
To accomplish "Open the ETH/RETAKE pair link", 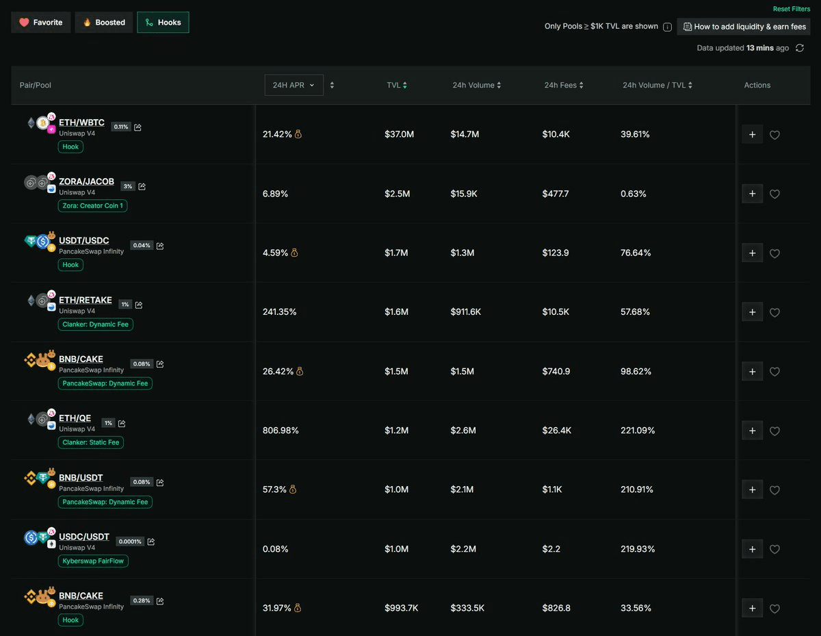I will click(x=86, y=300).
